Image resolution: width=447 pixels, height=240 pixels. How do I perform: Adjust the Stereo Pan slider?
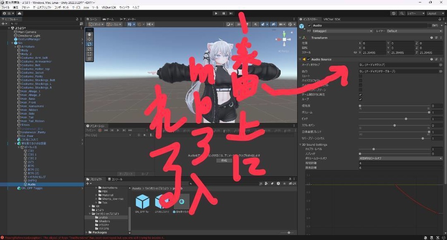395,125
